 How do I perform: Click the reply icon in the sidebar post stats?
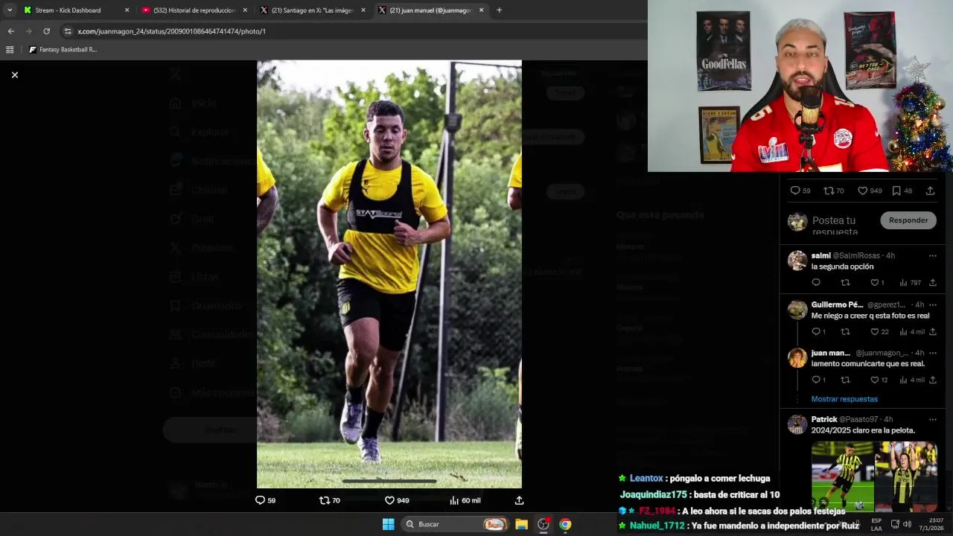click(x=794, y=191)
